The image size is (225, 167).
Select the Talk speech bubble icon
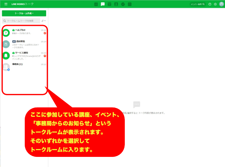(103, 4)
